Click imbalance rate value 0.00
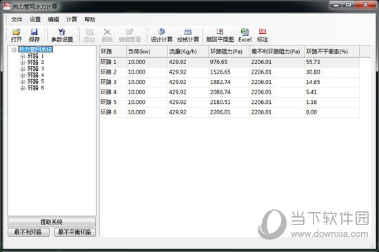This screenshot has height=252, width=379. pyautogui.click(x=311, y=112)
